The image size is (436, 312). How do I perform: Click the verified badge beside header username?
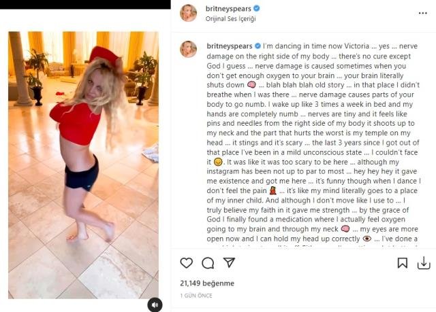(x=257, y=8)
